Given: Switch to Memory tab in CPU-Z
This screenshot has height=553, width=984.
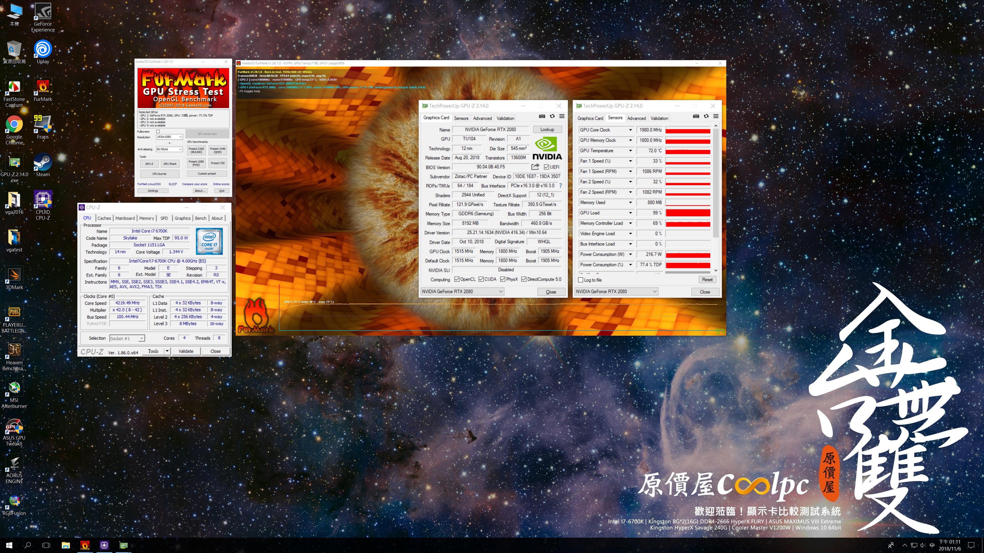Looking at the screenshot, I should [x=147, y=218].
